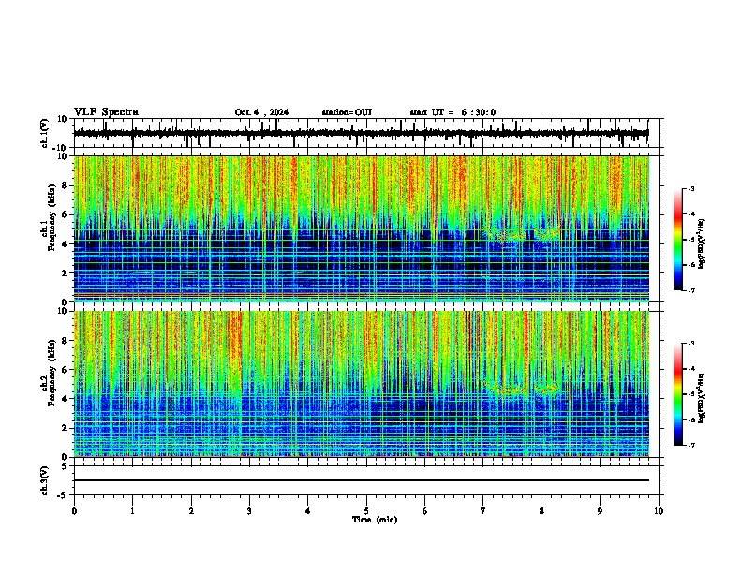The height and width of the screenshot is (573, 742).
Task: Click the ch.2 color bar "log(PSD)" label
Action: tap(702, 398)
